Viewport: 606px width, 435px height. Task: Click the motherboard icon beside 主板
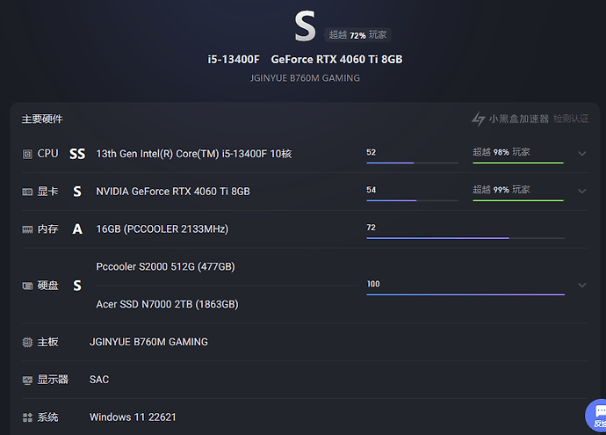(27, 342)
